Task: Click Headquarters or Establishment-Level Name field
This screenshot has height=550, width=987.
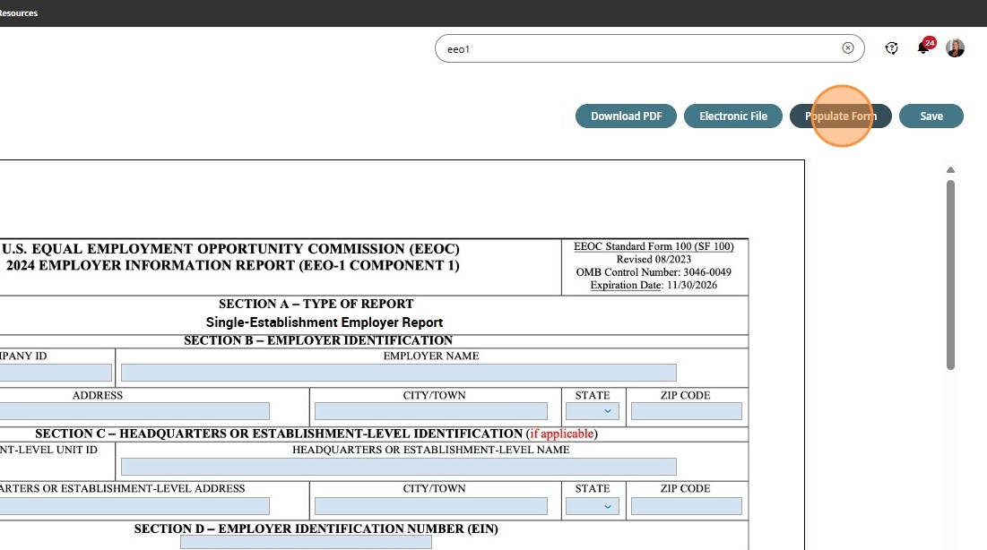Action: [x=398, y=467]
